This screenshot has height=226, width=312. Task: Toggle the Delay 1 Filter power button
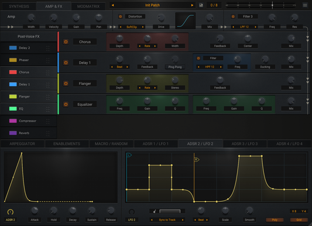[x=198, y=58]
